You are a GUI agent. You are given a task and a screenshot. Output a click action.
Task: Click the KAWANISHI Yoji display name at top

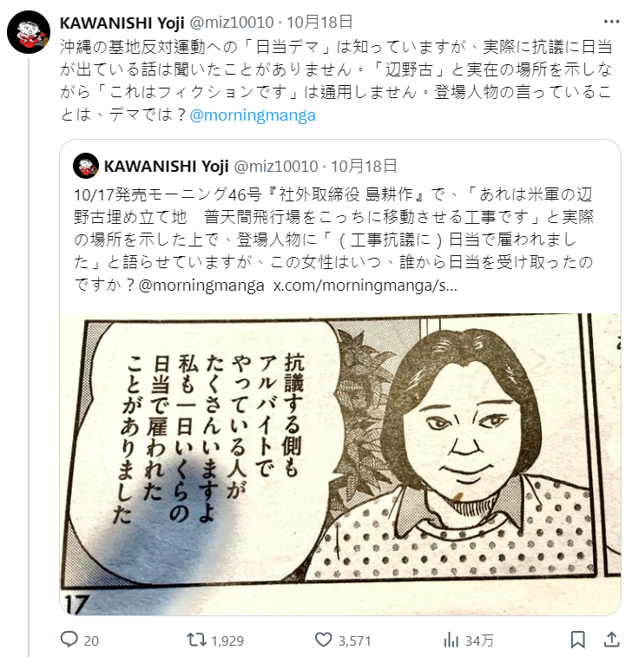click(122, 23)
